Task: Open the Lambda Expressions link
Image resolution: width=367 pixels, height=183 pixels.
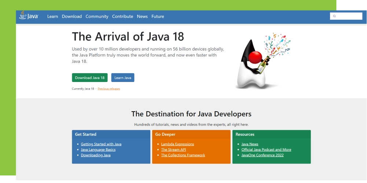Action: coord(177,144)
